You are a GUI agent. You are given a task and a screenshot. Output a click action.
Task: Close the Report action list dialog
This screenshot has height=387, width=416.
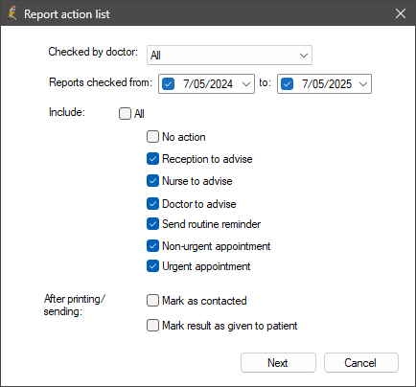click(401, 13)
